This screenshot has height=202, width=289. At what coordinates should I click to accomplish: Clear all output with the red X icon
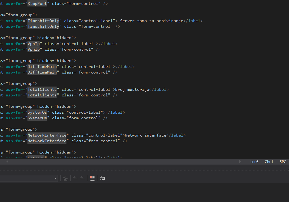(x=92, y=178)
